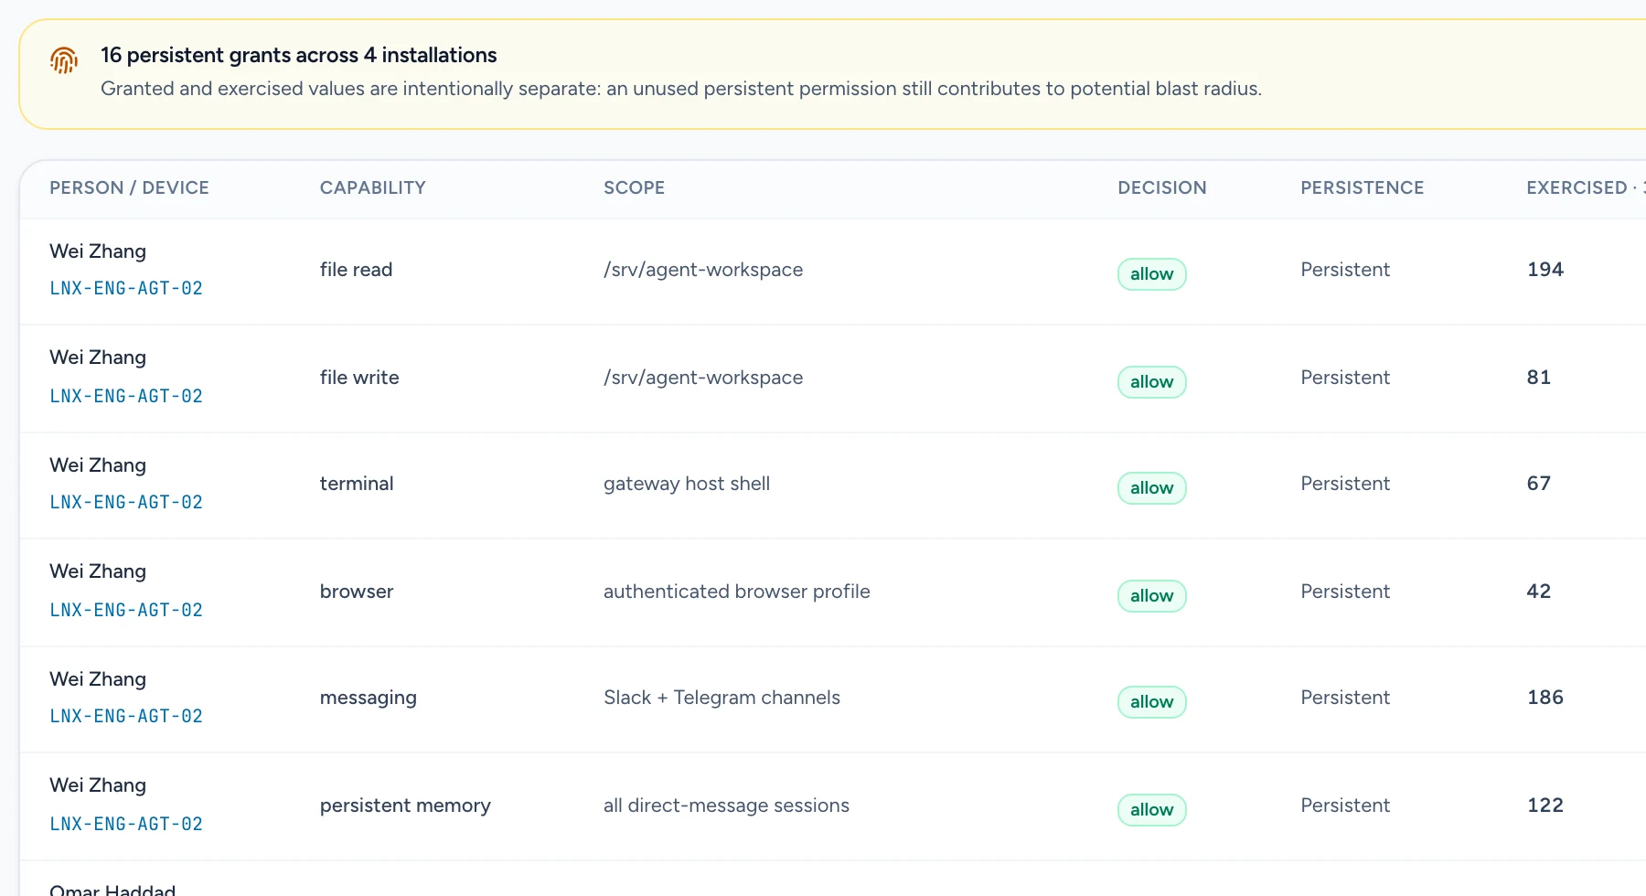The width and height of the screenshot is (1646, 896).
Task: Select the 'persistent memory' capability cell
Action: click(405, 805)
